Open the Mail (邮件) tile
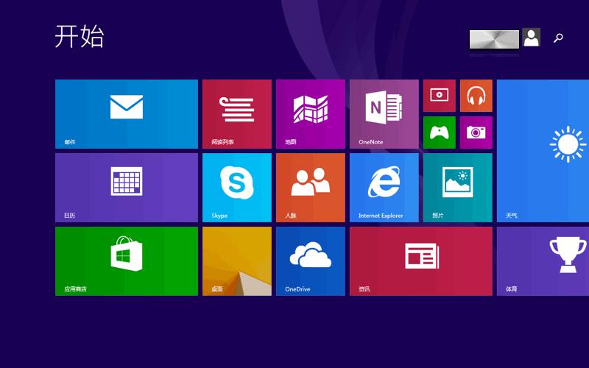589x368 pixels. coord(127,114)
